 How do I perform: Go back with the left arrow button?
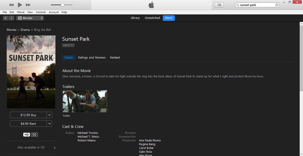coord(6,18)
